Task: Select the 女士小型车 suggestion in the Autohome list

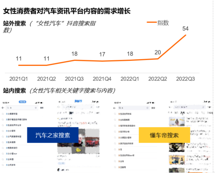Action: click(x=11, y=131)
